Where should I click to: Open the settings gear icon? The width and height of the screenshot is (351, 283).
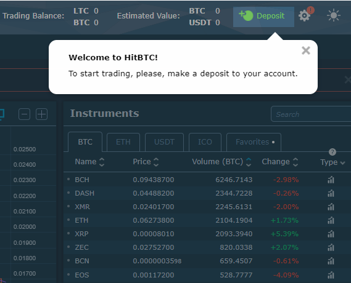(304, 16)
